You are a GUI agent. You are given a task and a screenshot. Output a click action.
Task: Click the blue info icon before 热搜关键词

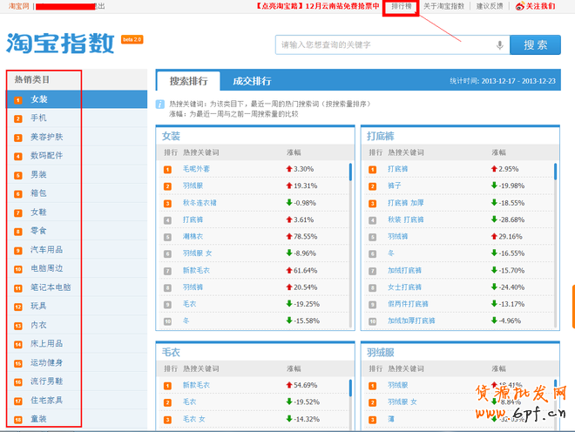[x=160, y=104]
